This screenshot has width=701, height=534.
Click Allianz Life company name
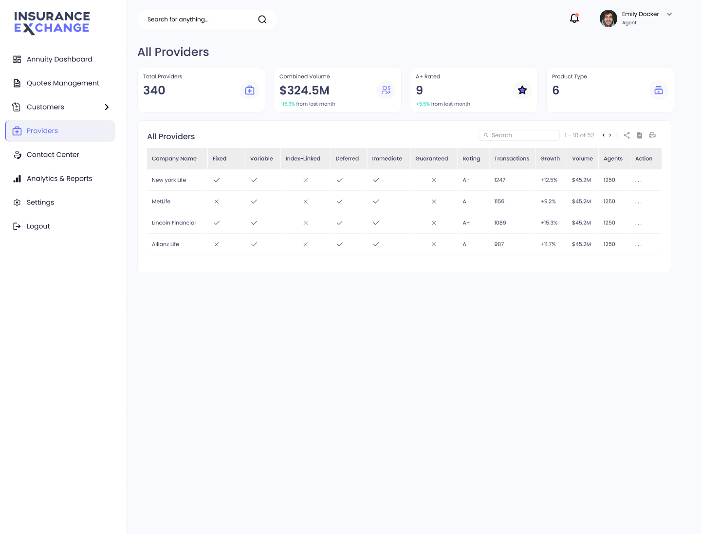166,244
